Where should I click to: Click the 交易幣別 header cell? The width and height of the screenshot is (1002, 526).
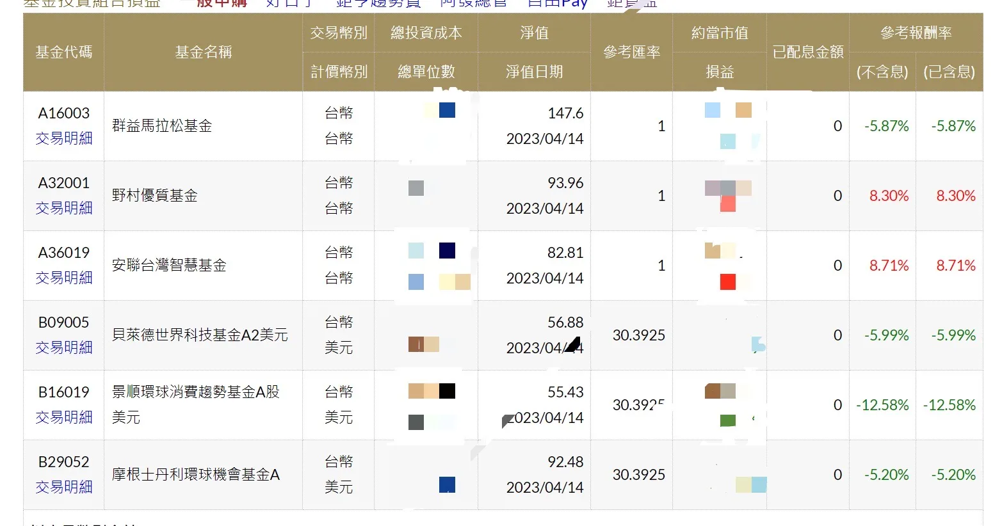point(339,33)
